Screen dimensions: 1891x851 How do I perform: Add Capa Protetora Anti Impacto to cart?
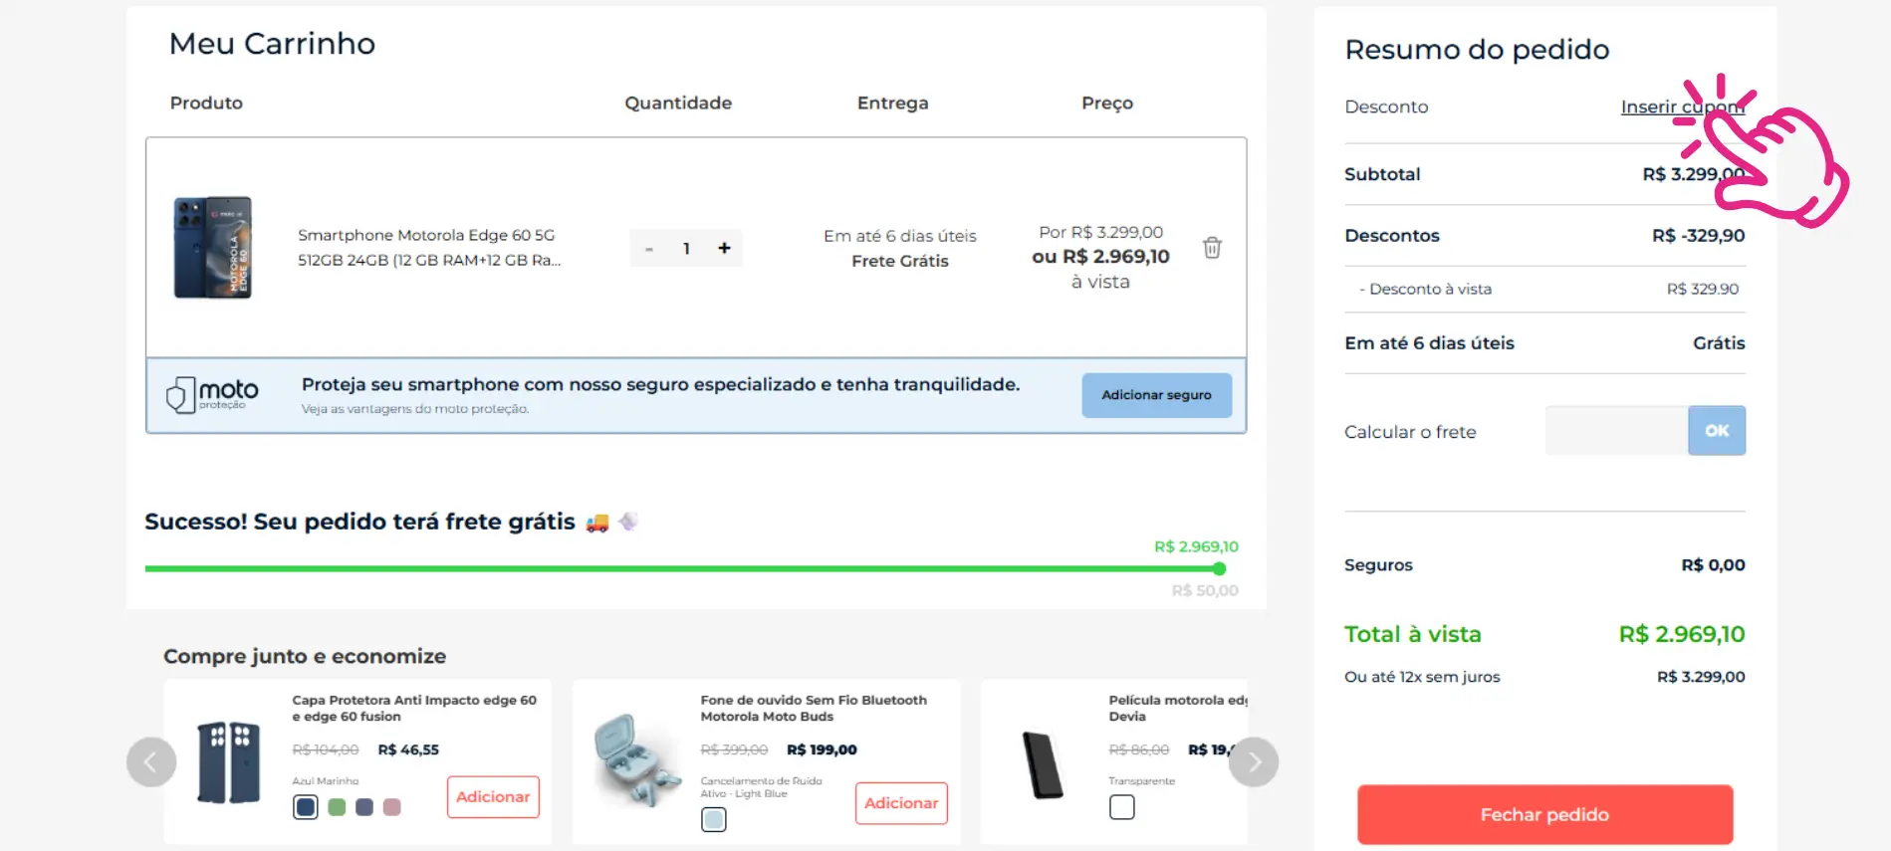493,797
